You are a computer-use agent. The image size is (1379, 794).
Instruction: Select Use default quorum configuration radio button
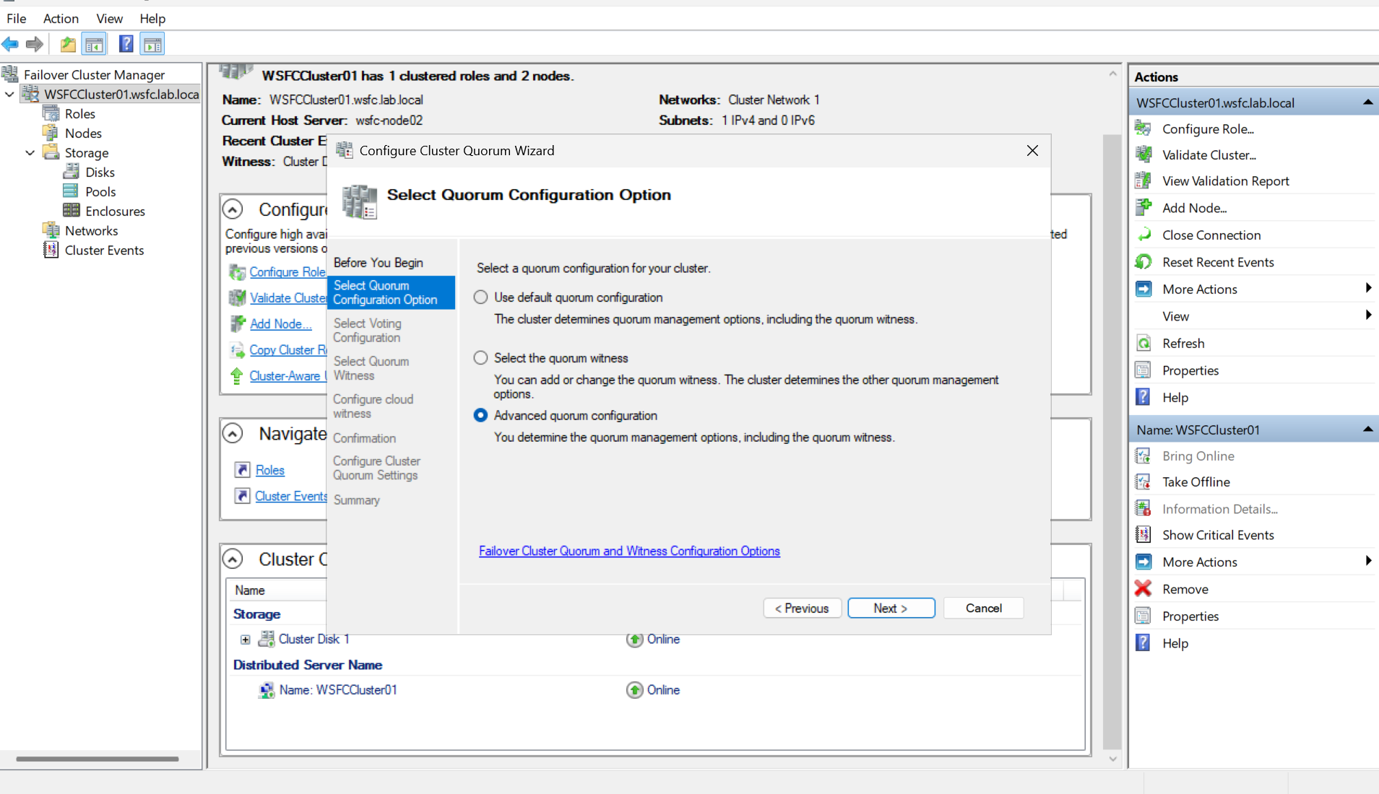480,297
